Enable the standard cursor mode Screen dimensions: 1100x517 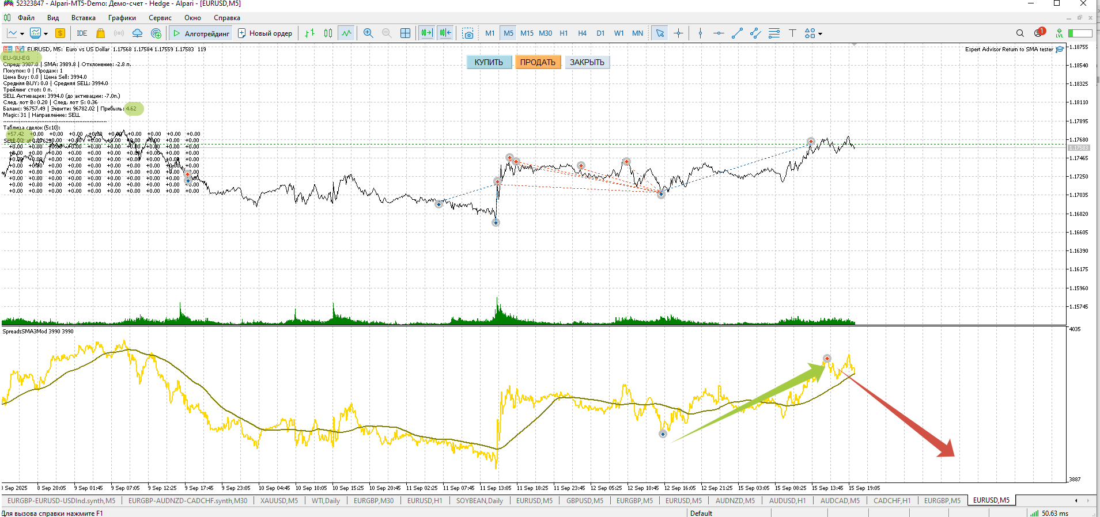[660, 33]
